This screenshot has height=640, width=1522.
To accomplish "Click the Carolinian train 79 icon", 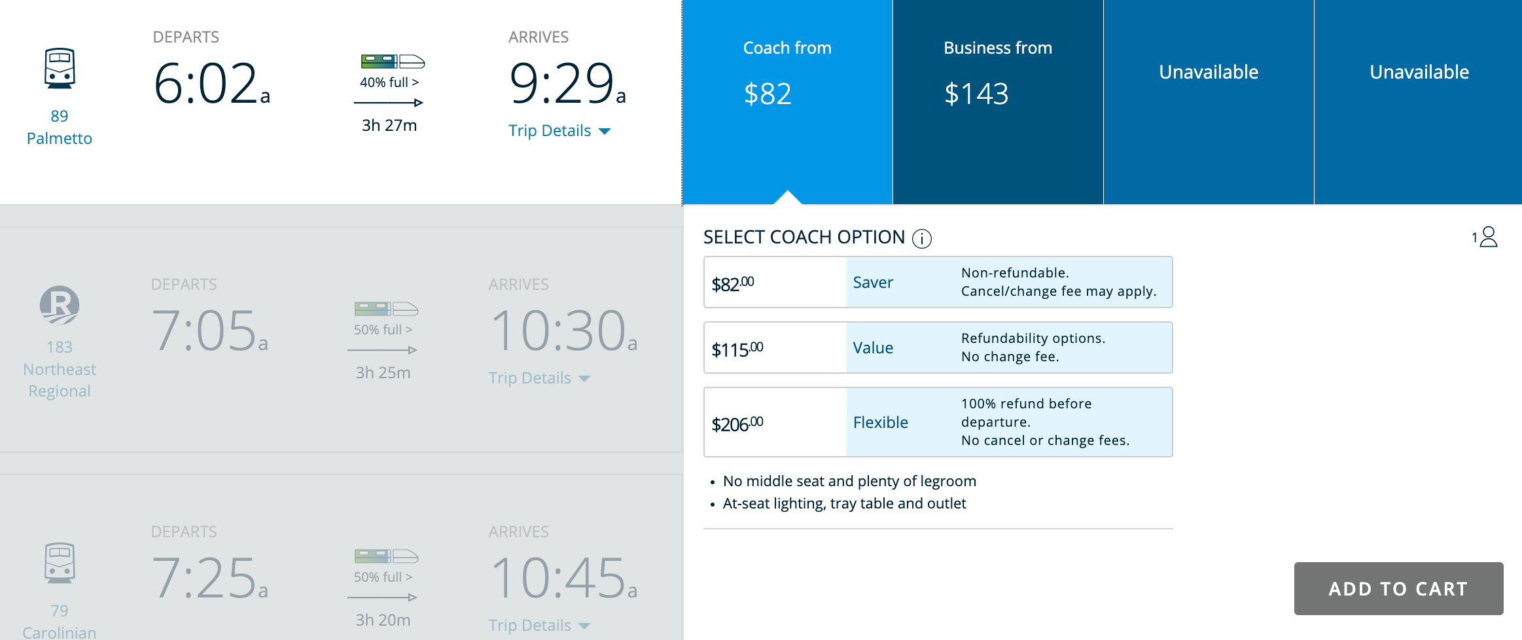I will 60,563.
